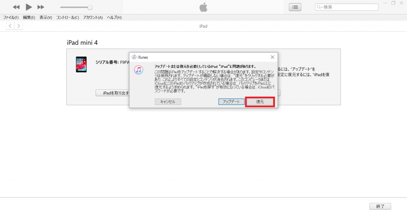Click the rewind previous track button
The image size is (407, 215).
pos(16,7)
